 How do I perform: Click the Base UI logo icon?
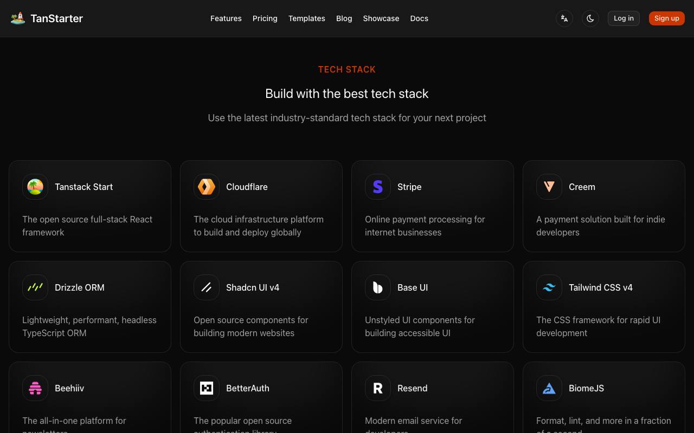tap(378, 287)
